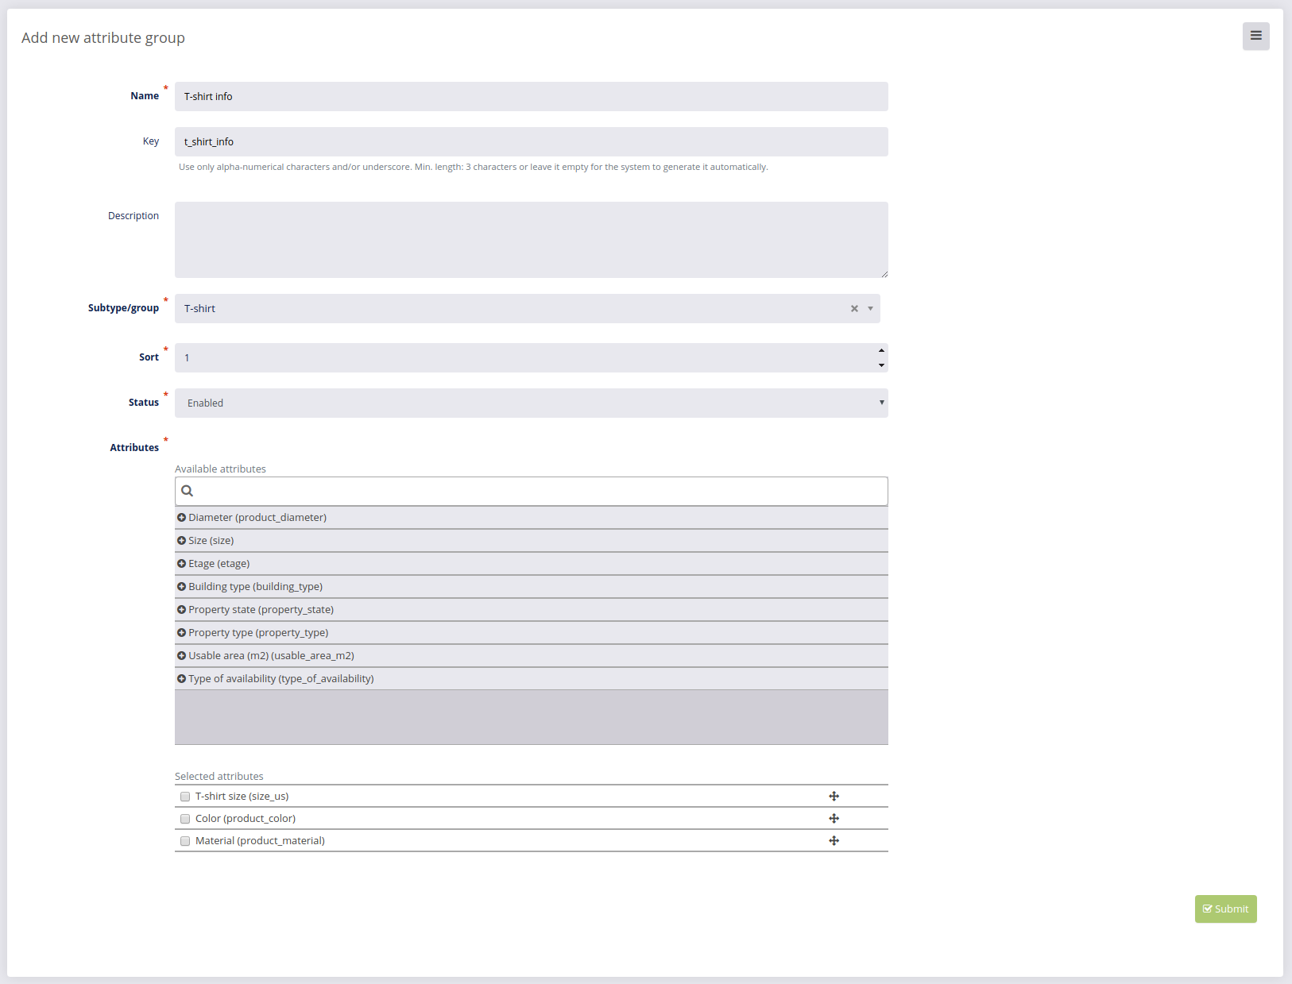Select the Building type (building_type) row text
1292x984 pixels.
pos(255,586)
